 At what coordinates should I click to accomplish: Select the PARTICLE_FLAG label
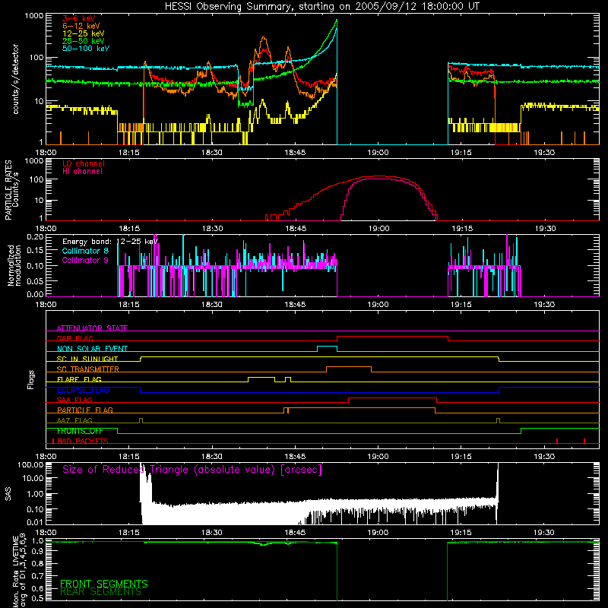tap(85, 410)
